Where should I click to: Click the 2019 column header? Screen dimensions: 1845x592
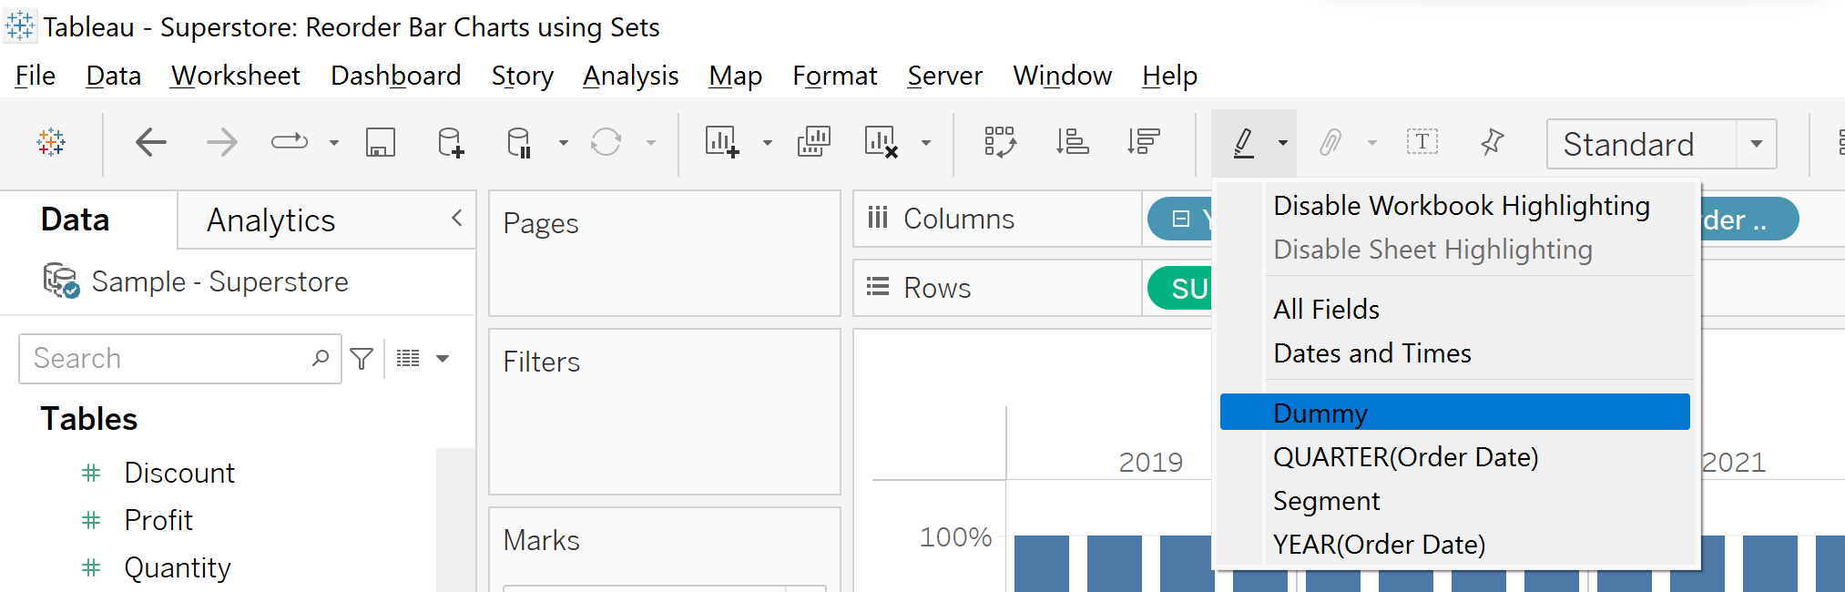click(x=1150, y=463)
